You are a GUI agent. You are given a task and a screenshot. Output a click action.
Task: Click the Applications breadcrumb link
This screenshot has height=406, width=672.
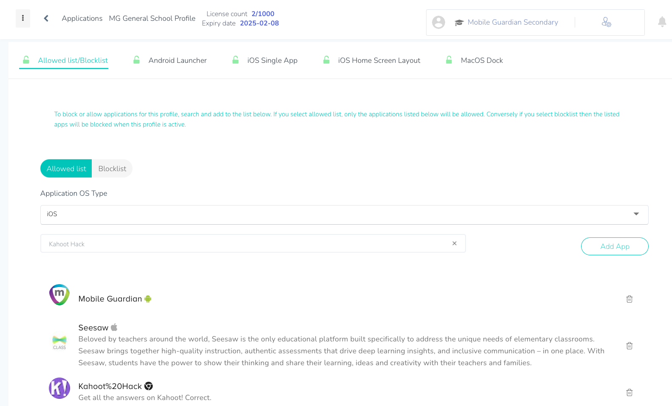[x=82, y=18]
